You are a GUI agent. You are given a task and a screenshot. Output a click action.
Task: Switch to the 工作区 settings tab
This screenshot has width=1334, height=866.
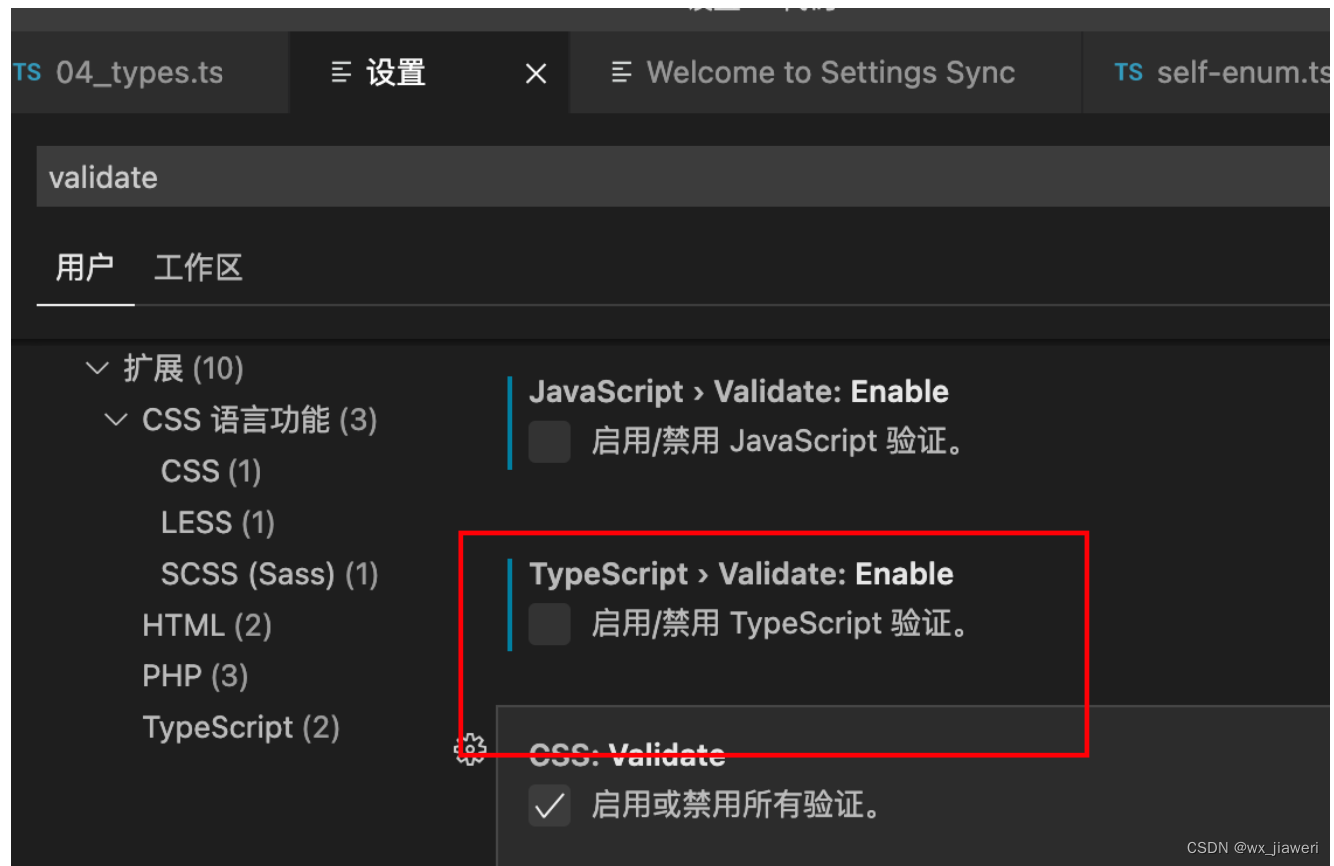coord(198,267)
